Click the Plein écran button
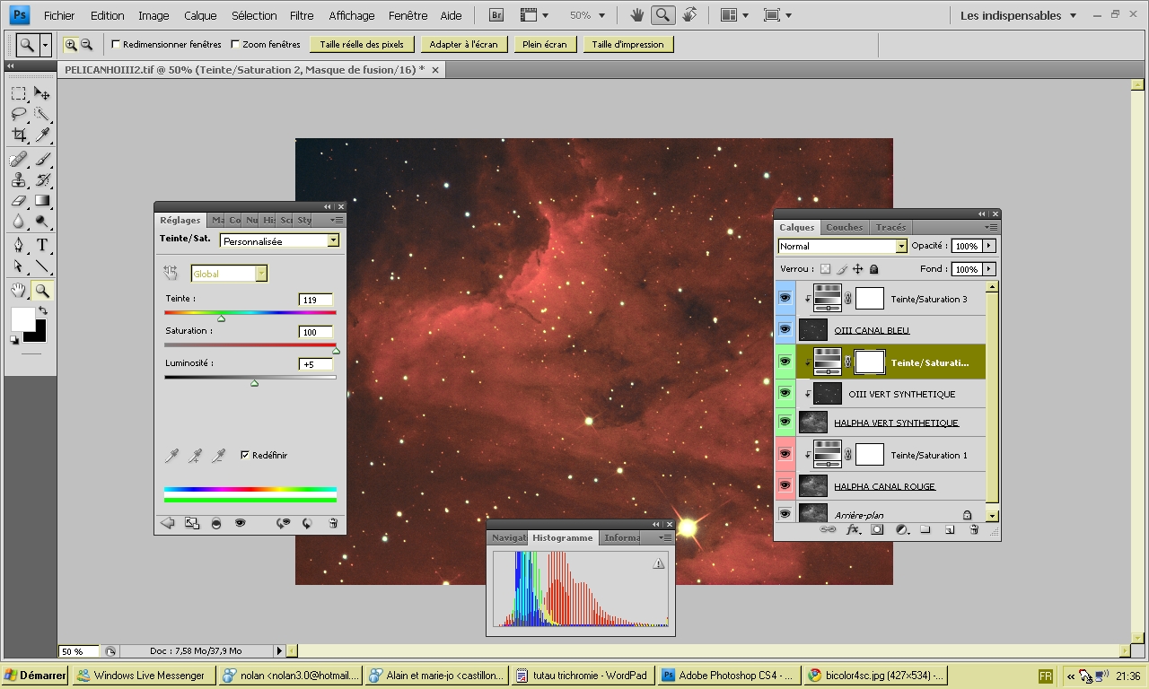 (545, 44)
